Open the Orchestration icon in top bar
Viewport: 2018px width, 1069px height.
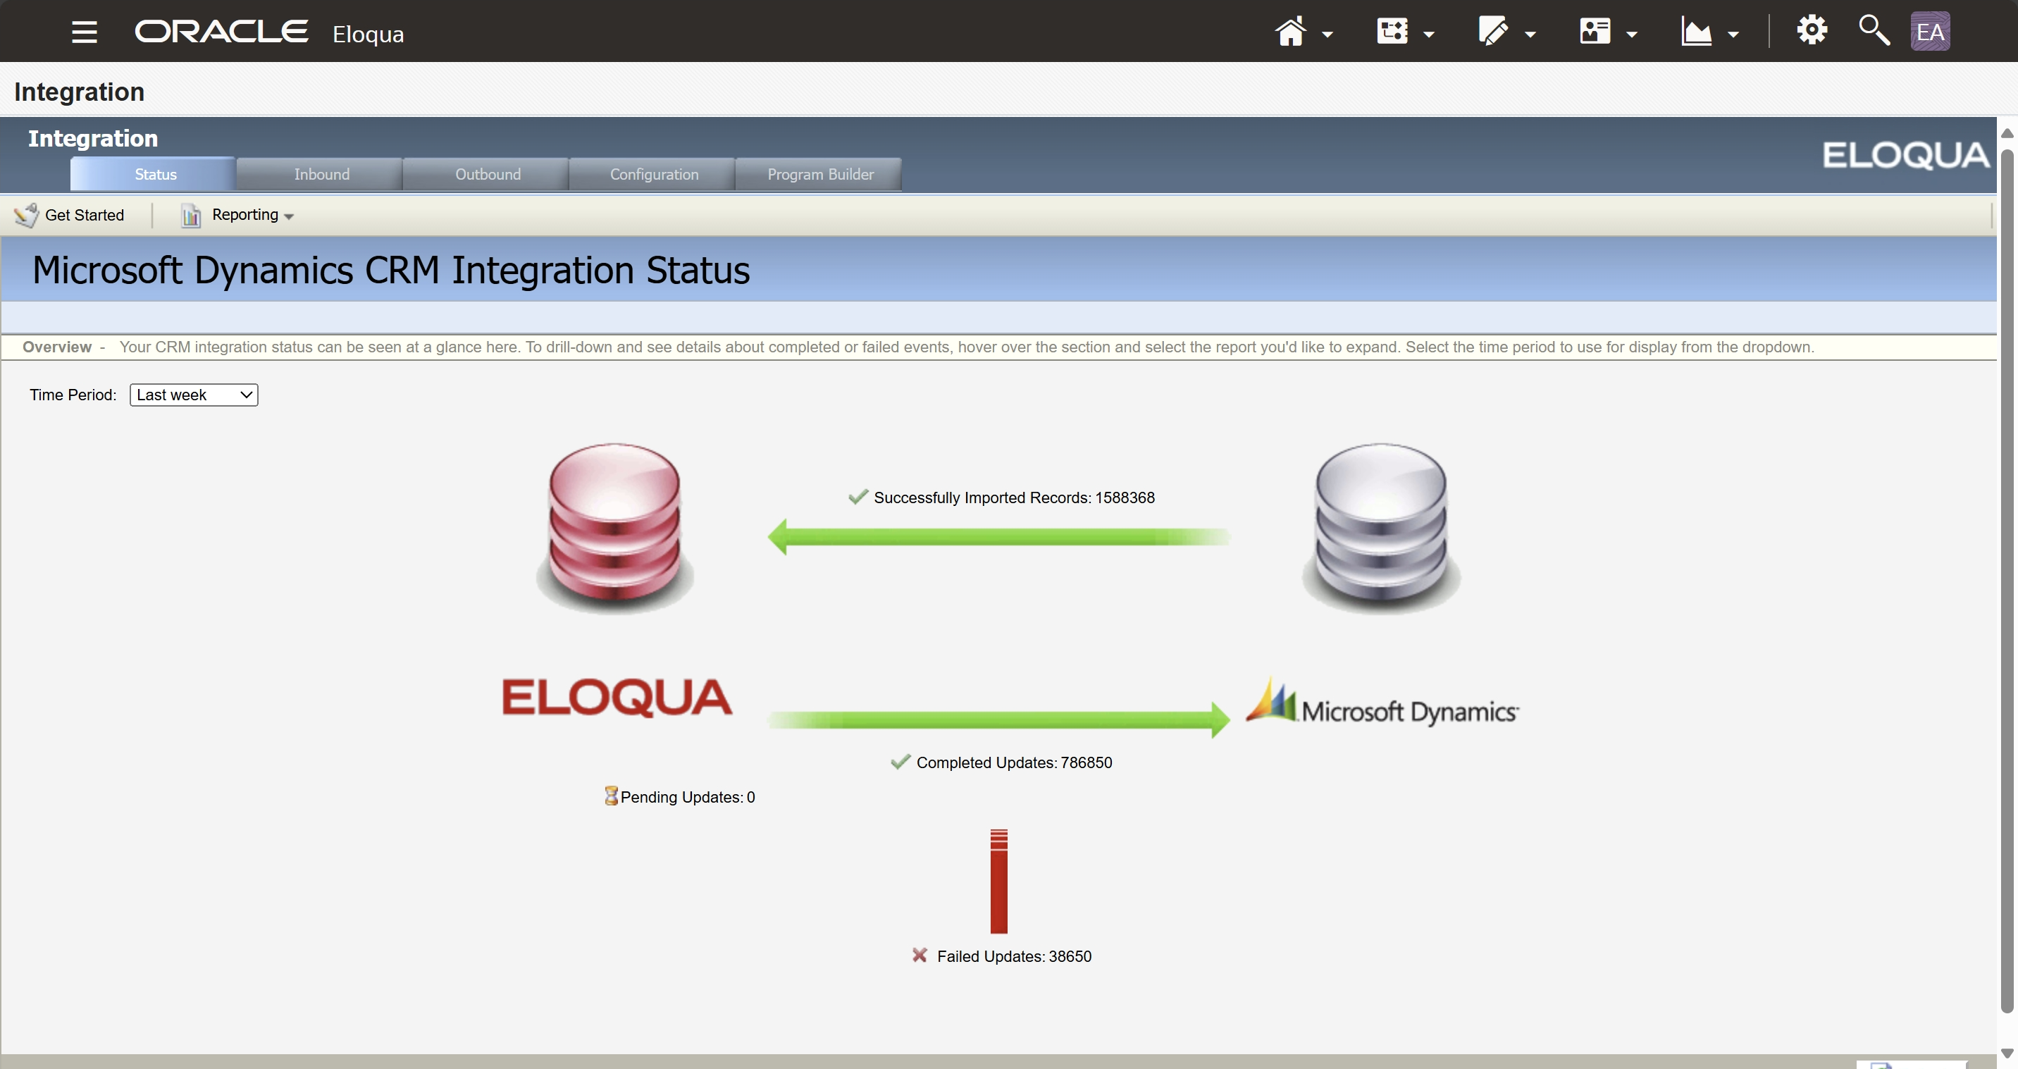(1392, 32)
